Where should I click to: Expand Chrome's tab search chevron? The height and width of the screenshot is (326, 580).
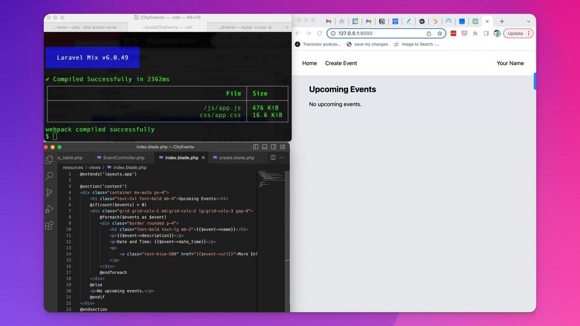(x=528, y=21)
